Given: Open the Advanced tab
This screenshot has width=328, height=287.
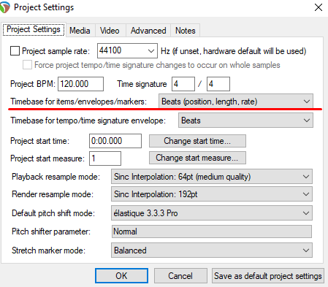Looking at the screenshot, I should (x=148, y=31).
